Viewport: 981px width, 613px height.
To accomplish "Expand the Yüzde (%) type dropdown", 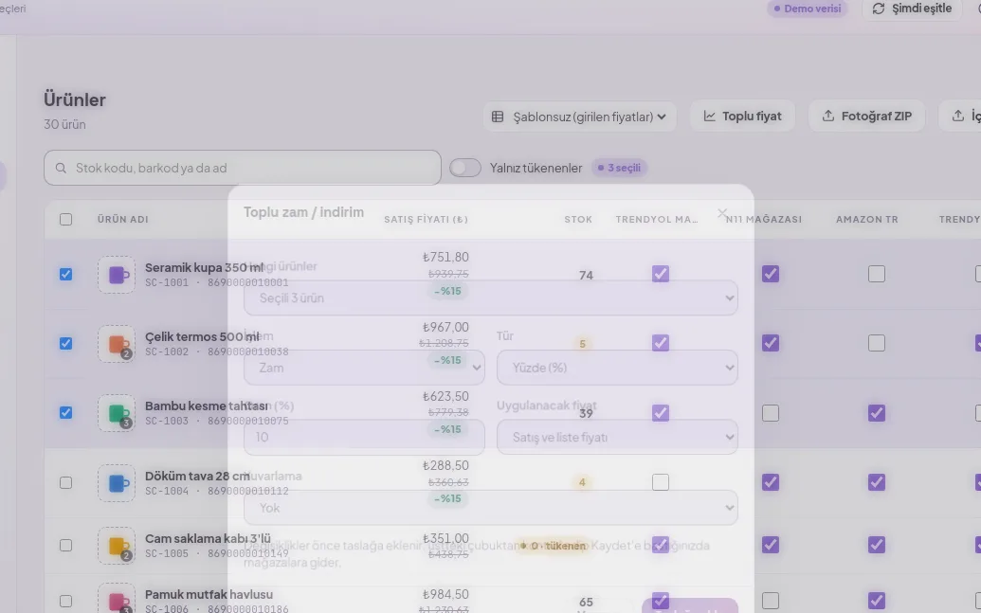I will point(617,368).
